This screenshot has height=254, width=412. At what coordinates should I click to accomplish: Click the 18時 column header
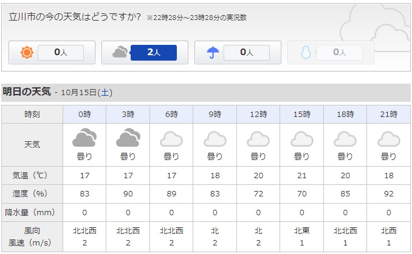pos(345,115)
